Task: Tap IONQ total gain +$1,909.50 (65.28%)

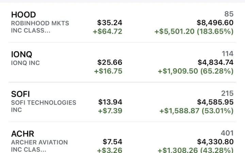Action: click(196, 71)
